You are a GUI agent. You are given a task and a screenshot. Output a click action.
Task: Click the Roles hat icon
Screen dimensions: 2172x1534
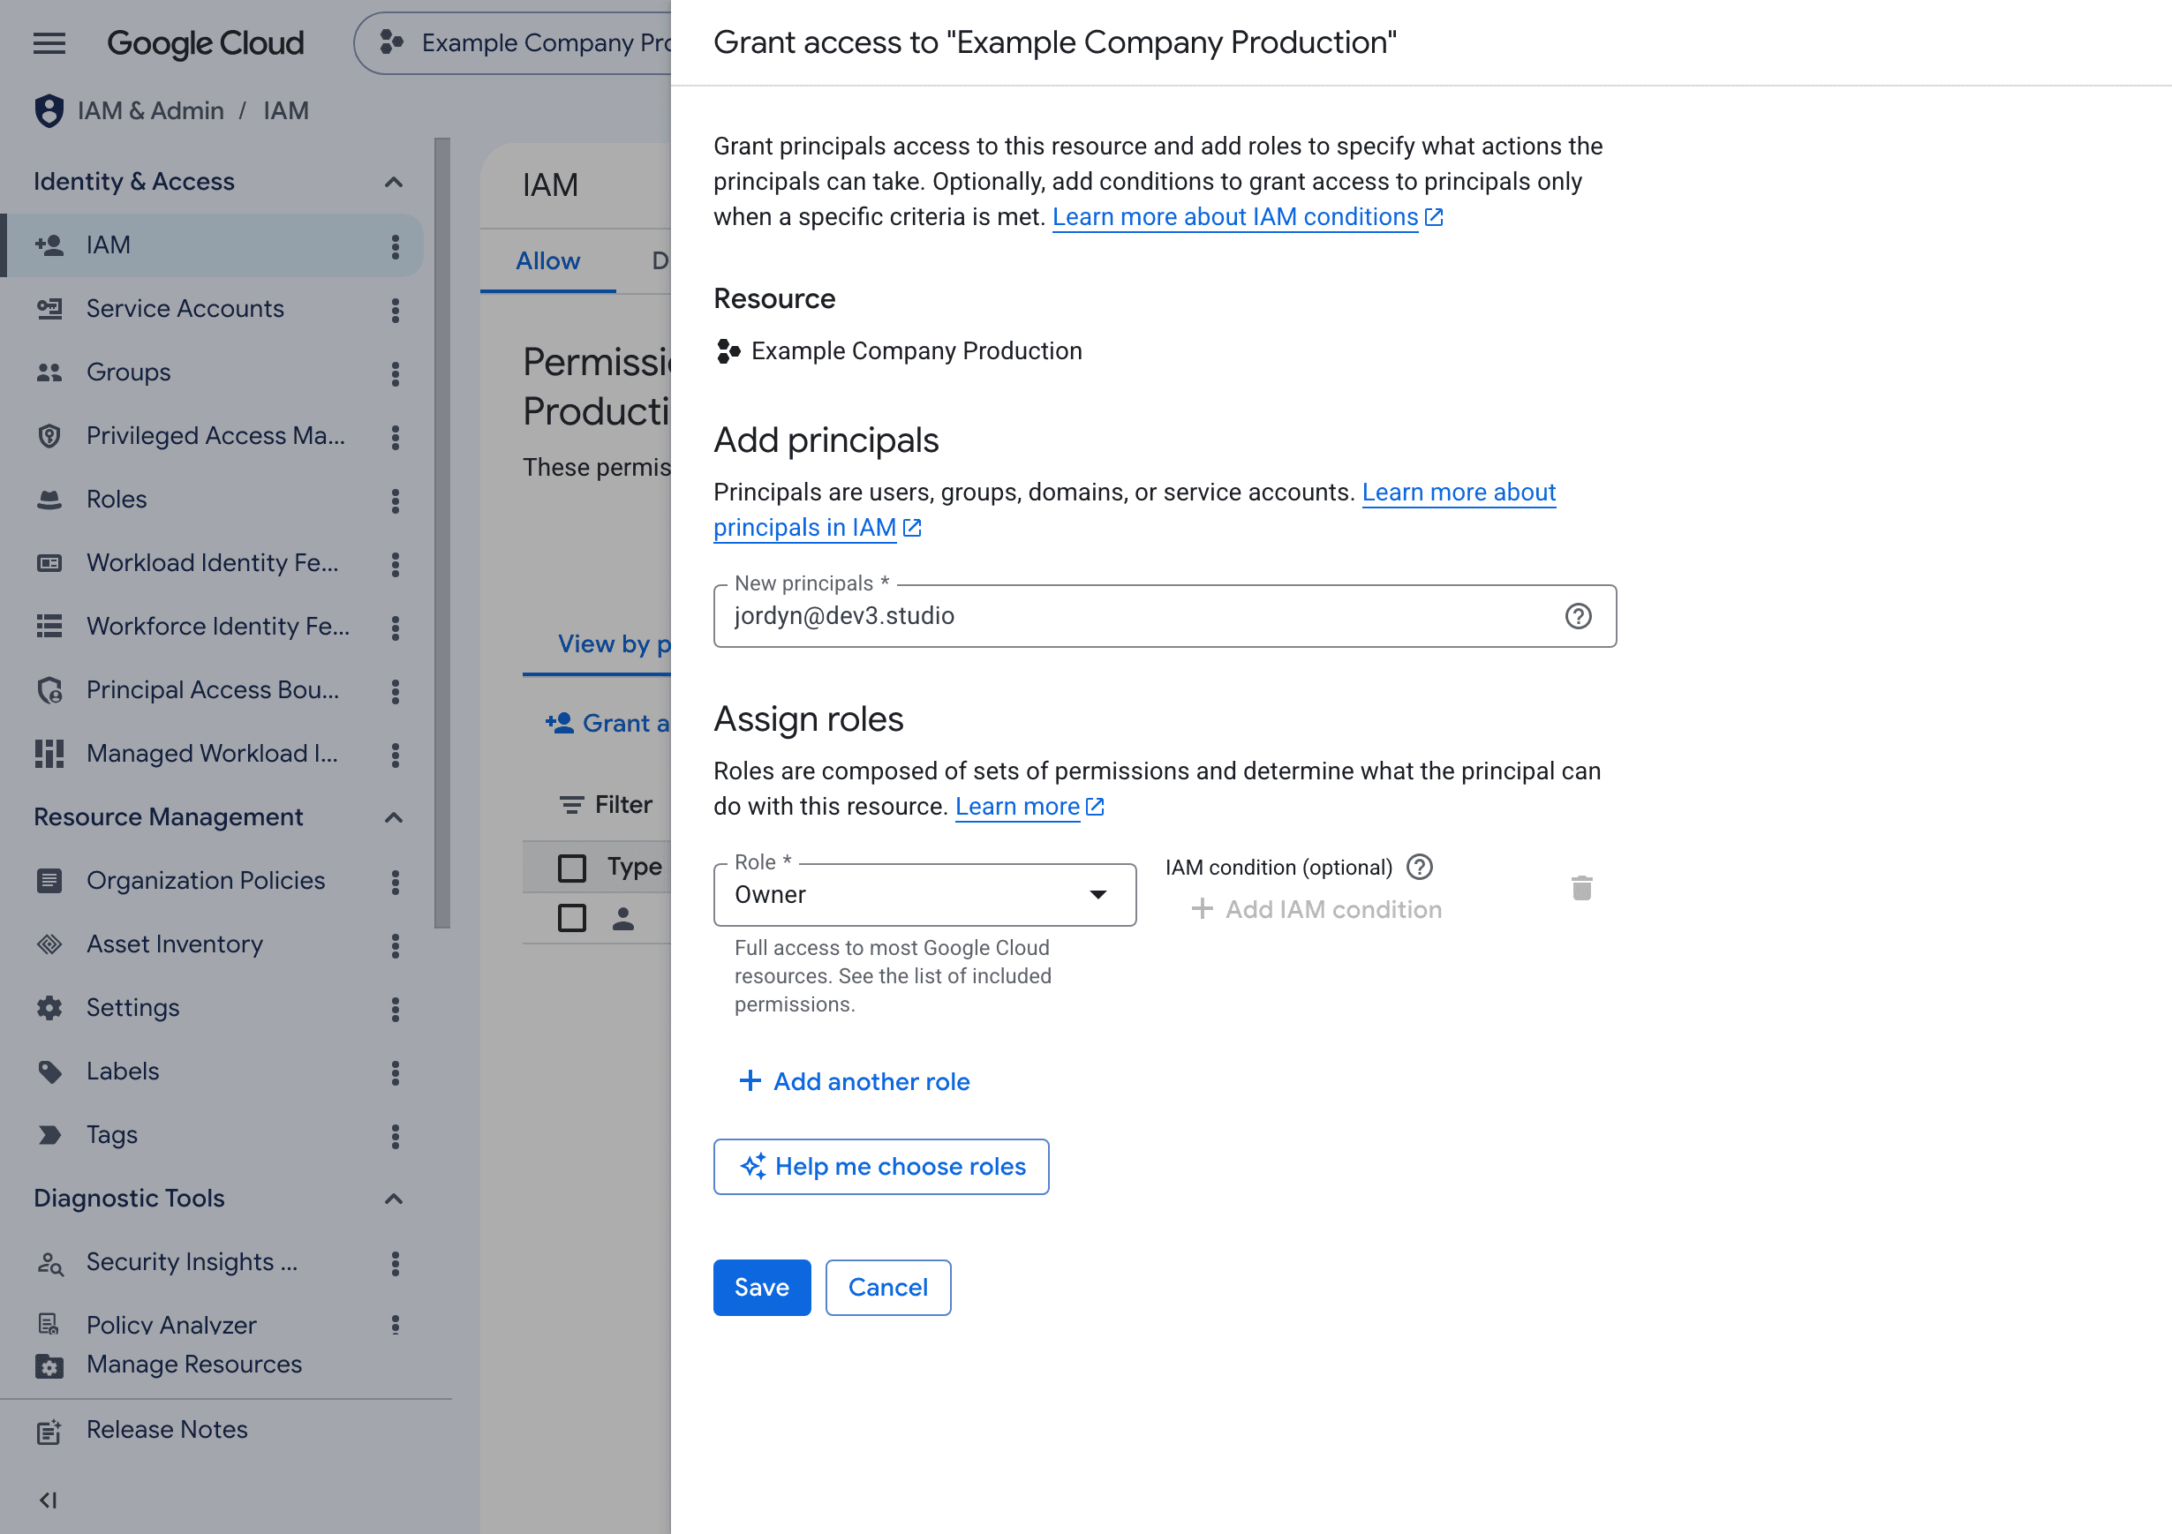49,500
